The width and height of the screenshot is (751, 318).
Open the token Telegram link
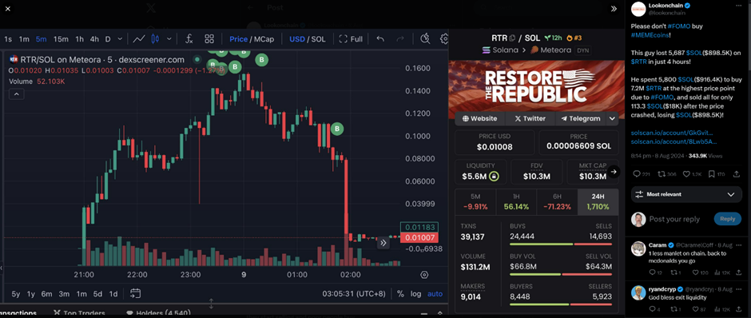(581, 119)
